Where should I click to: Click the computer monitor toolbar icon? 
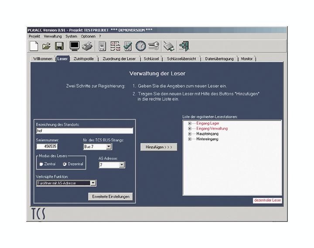(74, 46)
